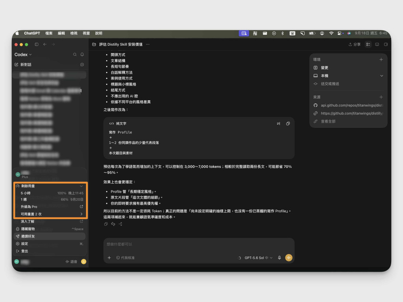Select 隱藏寵物 menu item
The height and width of the screenshot is (302, 403).
[50, 229]
